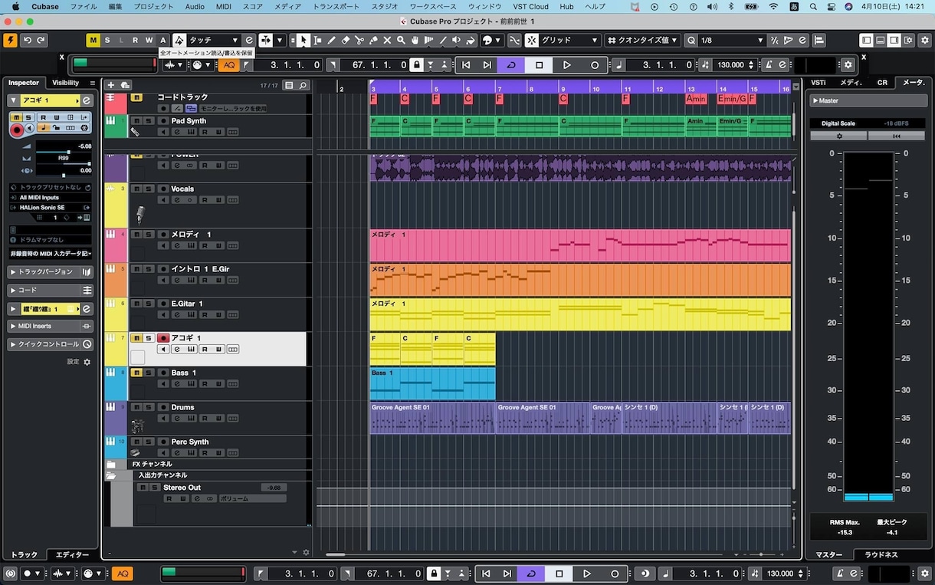Click Record in the top transport bar
935x585 pixels.
click(594, 65)
